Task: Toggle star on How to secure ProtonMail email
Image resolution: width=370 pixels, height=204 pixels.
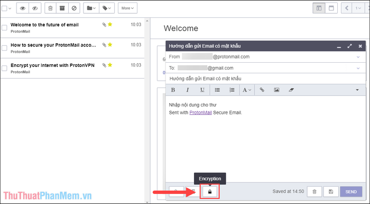Action: (x=110, y=45)
